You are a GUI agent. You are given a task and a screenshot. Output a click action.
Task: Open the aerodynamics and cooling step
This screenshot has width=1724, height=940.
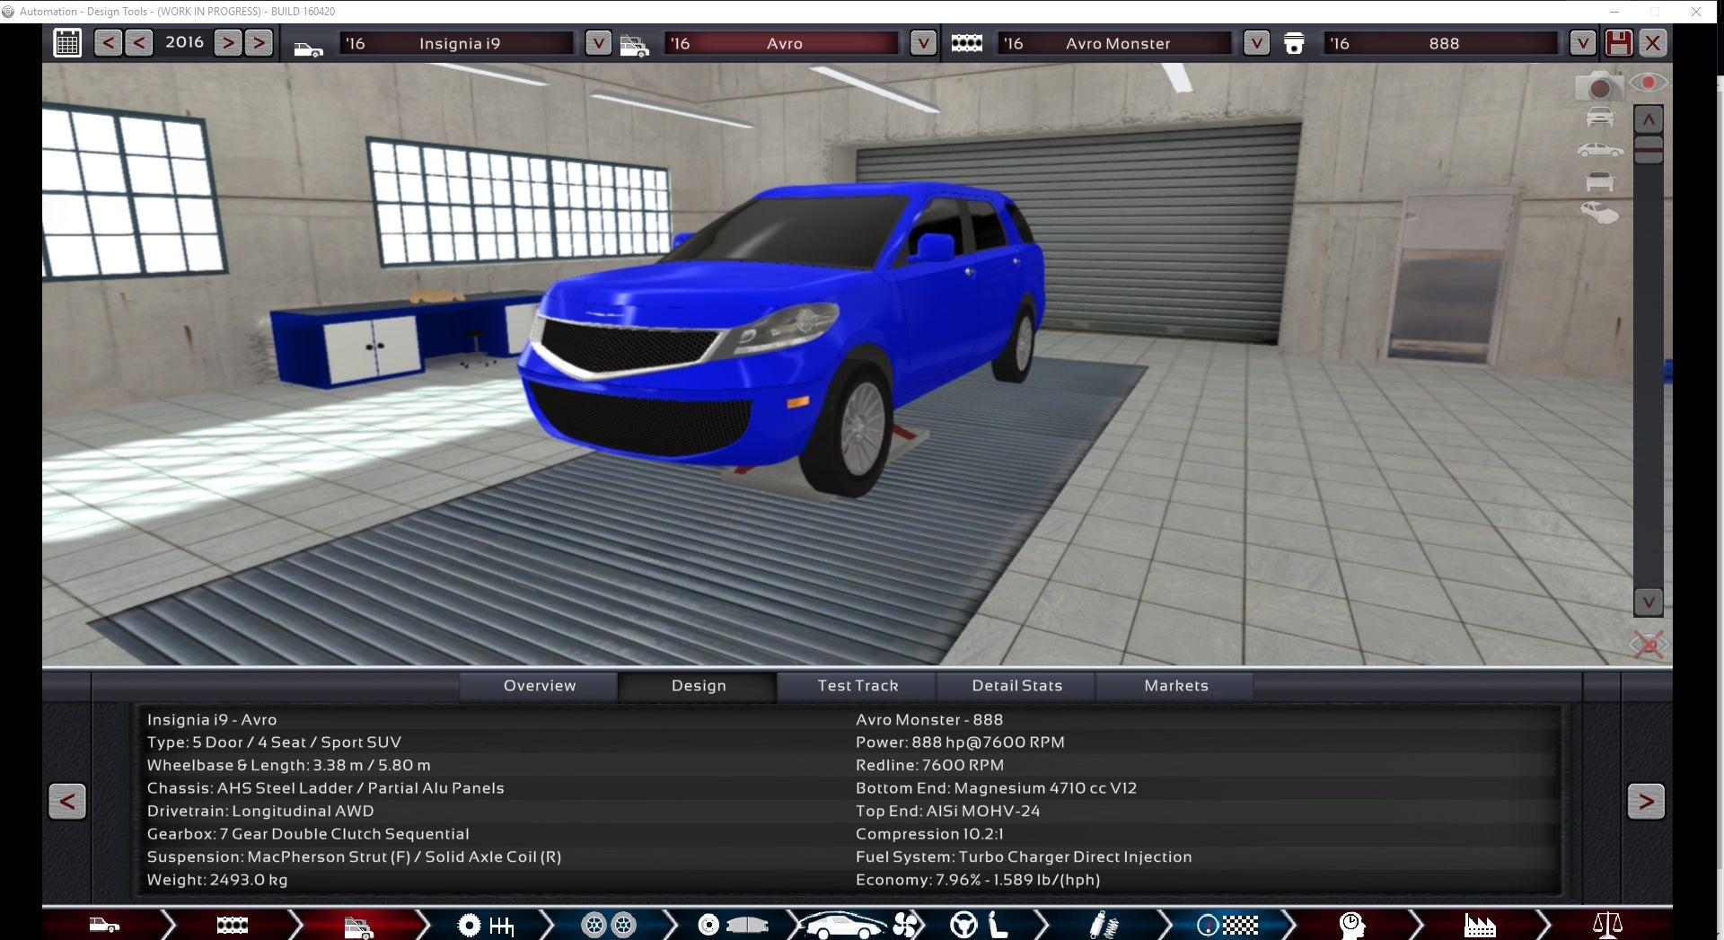pos(859,926)
